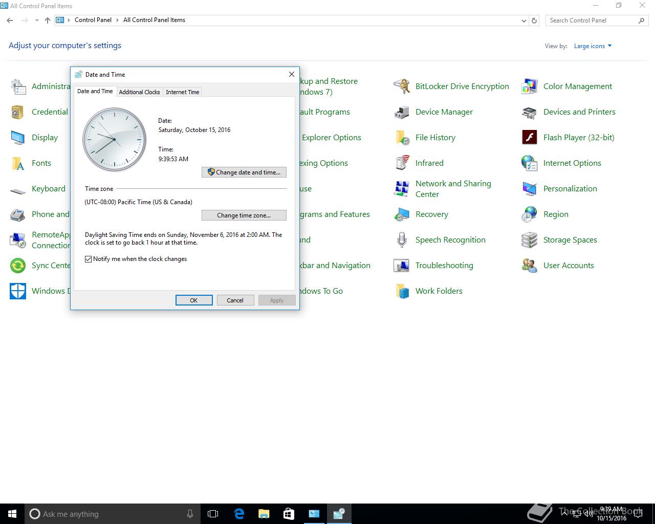Switch to the Internet Time tab
This screenshot has height=524, width=655.
click(182, 92)
